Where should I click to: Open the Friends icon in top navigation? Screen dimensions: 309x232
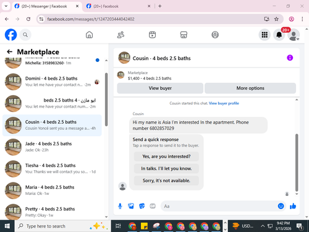pos(121,35)
